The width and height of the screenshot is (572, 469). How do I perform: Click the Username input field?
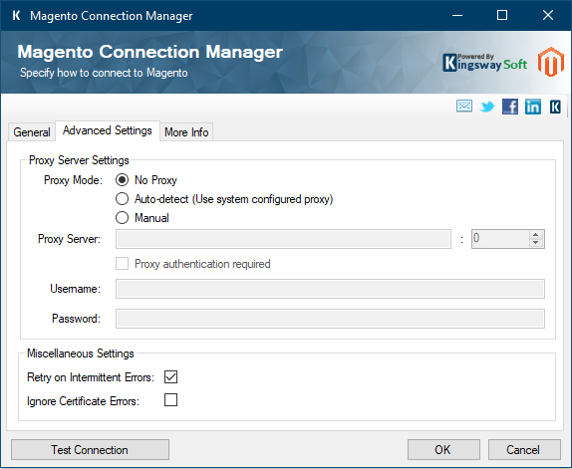[x=330, y=289]
